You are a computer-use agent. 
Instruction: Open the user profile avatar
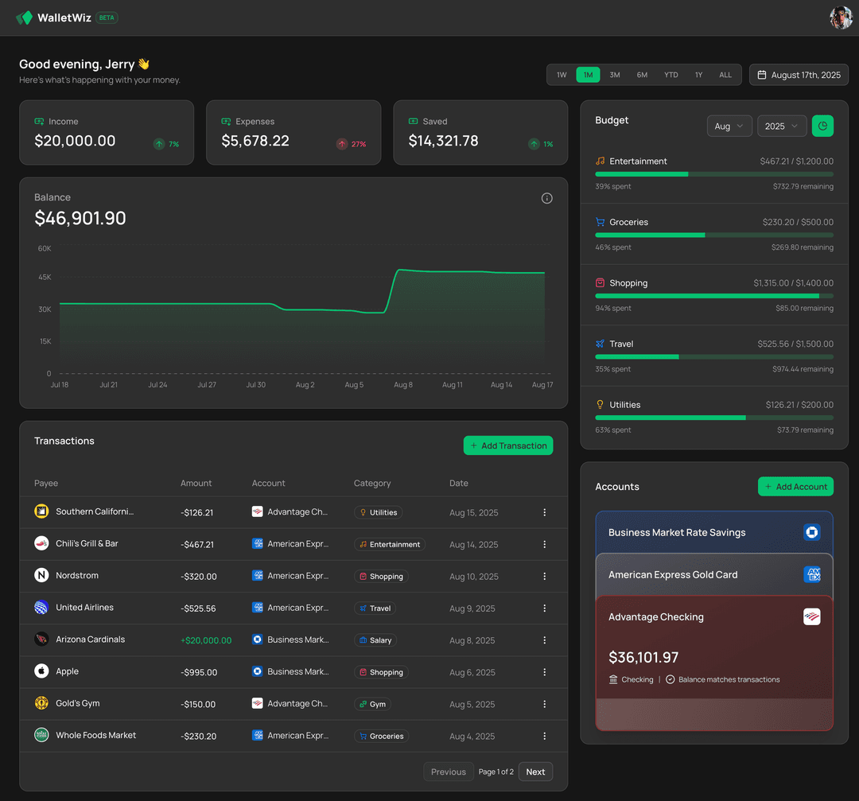841,17
